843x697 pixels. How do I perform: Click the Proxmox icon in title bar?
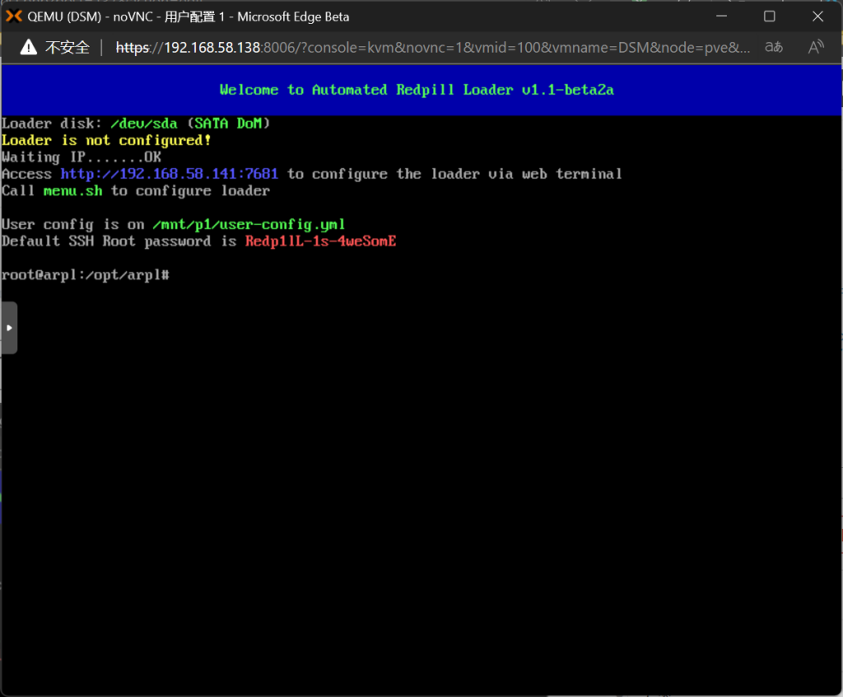click(14, 16)
